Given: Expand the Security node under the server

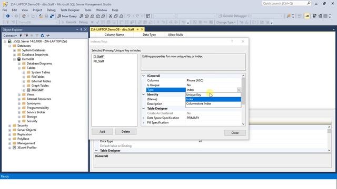Looking at the screenshot, I should point(9,125).
